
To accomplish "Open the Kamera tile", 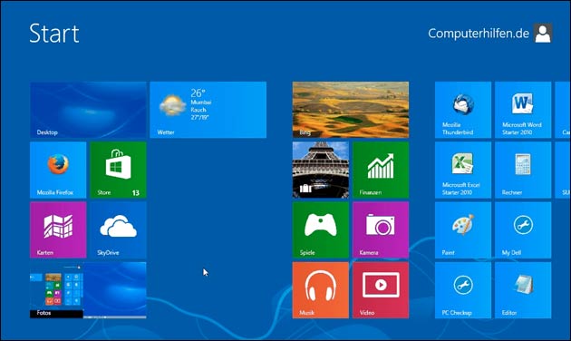I will coord(381,229).
